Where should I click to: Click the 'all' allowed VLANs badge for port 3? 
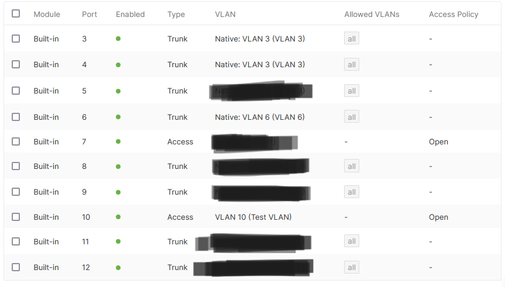(352, 39)
